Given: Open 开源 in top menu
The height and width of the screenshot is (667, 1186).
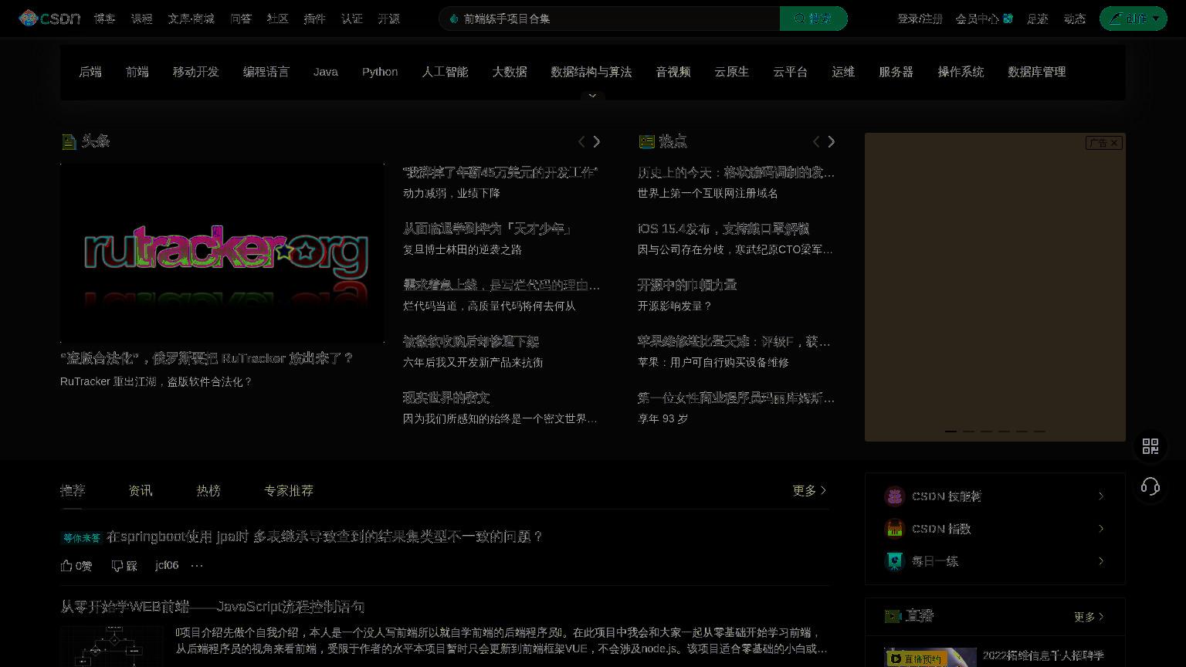Looking at the screenshot, I should pos(389,19).
